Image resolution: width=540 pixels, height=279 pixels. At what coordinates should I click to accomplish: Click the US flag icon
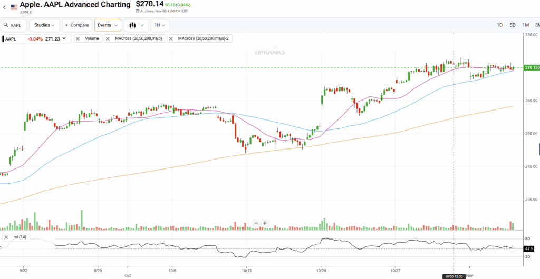[x=14, y=7]
